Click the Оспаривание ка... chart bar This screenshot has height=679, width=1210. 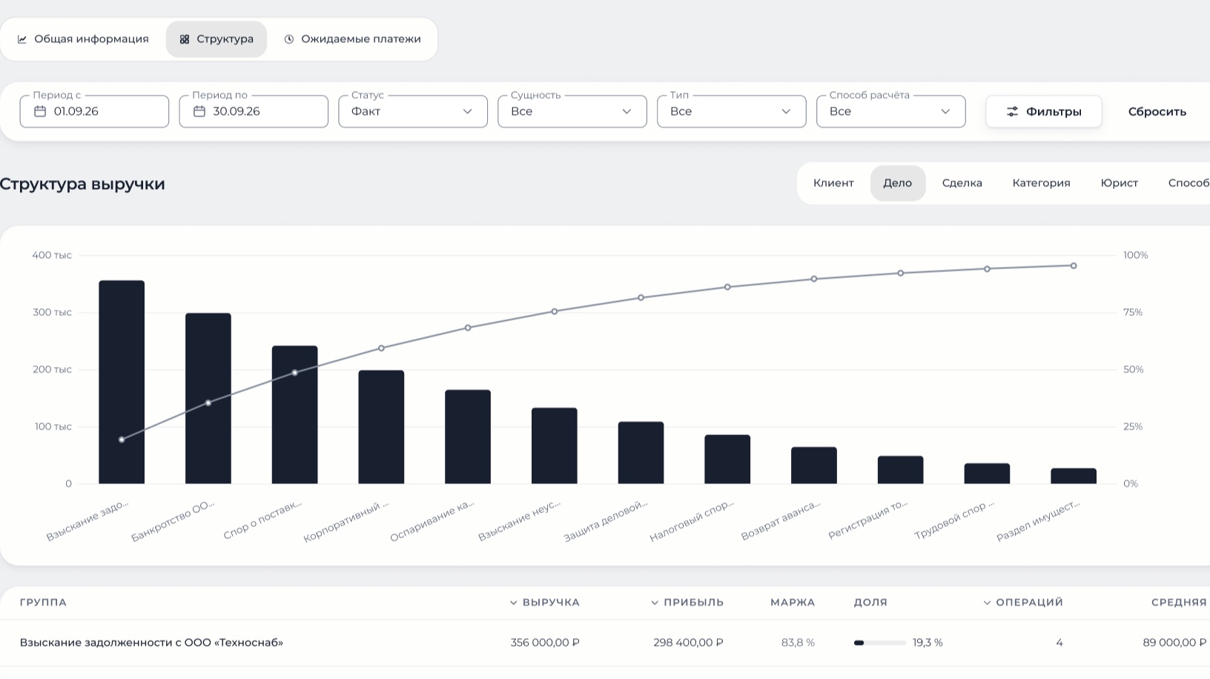pyautogui.click(x=468, y=437)
